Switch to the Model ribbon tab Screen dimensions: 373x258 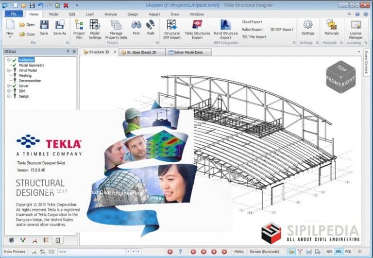53,14
